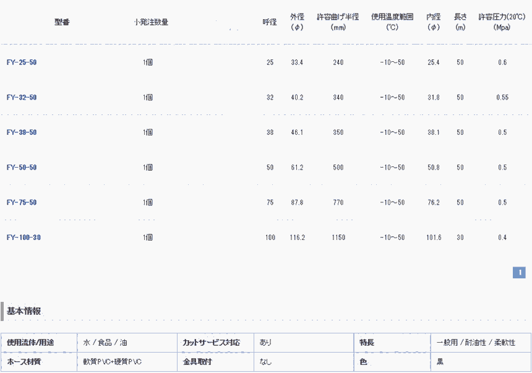Click the 内径 (φ) column header

click(433, 22)
